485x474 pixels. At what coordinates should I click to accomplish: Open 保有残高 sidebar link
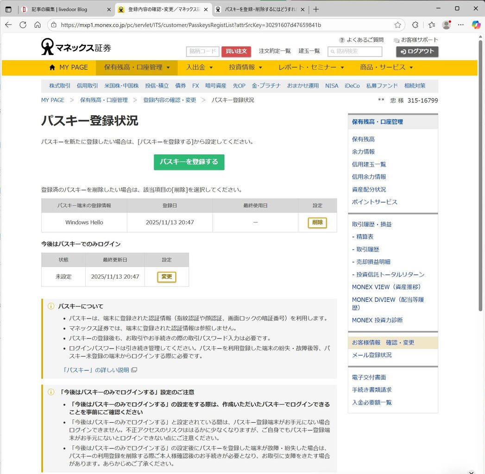pyautogui.click(x=363, y=139)
